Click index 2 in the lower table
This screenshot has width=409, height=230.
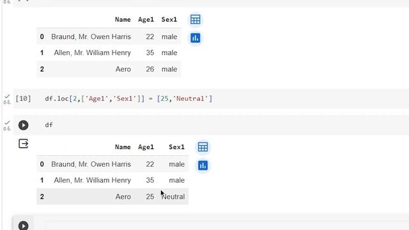[x=42, y=197]
